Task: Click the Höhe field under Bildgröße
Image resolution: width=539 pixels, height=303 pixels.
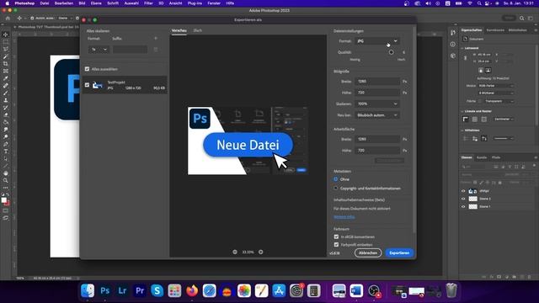Action: point(377,93)
